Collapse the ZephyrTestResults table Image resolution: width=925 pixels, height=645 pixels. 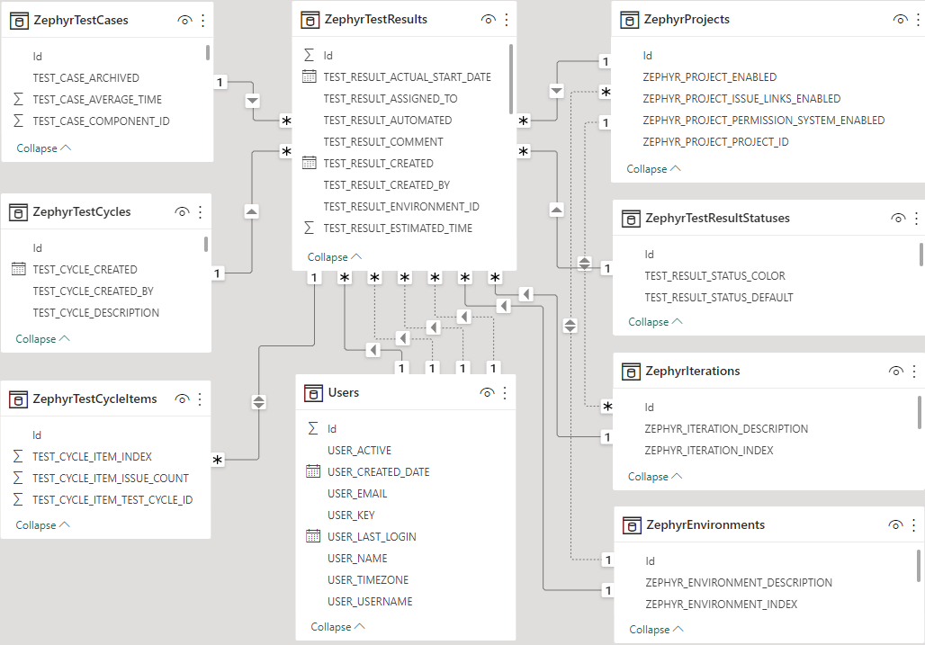pyautogui.click(x=334, y=256)
